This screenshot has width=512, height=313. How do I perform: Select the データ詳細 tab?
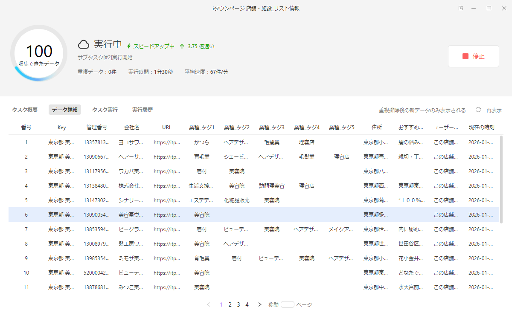[65, 110]
